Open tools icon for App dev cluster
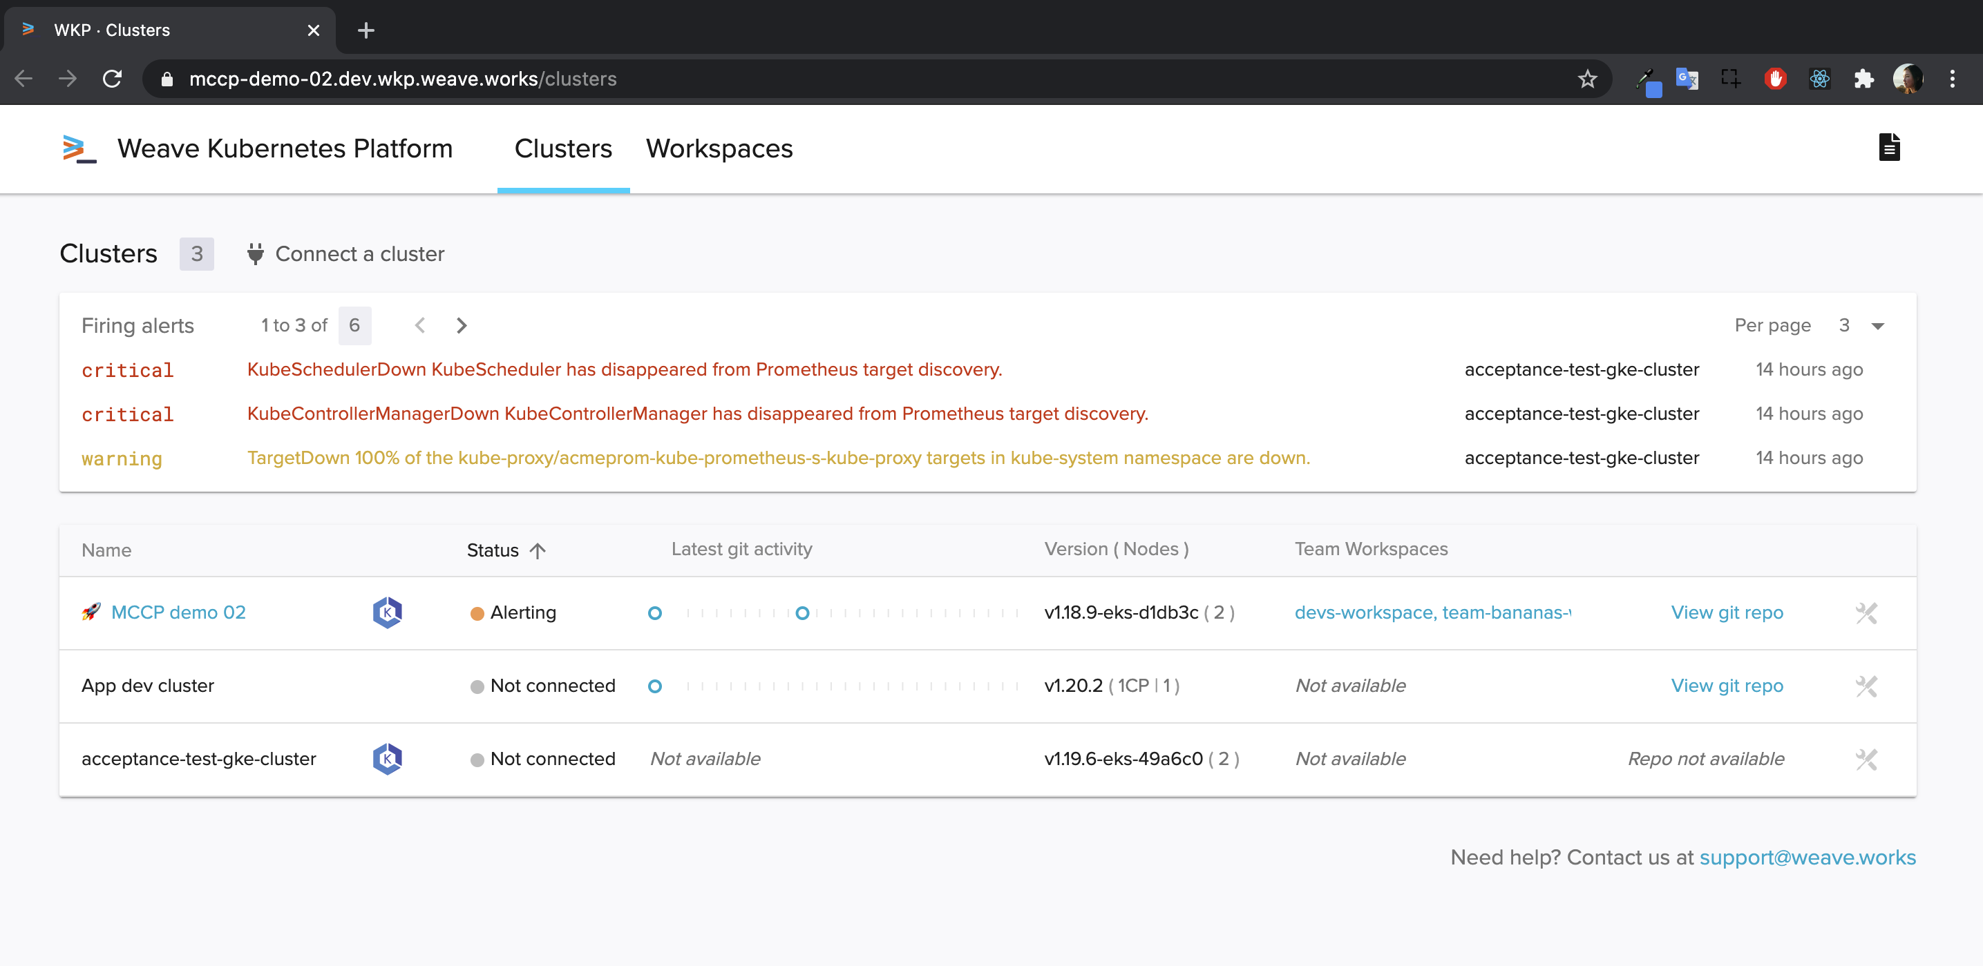 coord(1866,686)
